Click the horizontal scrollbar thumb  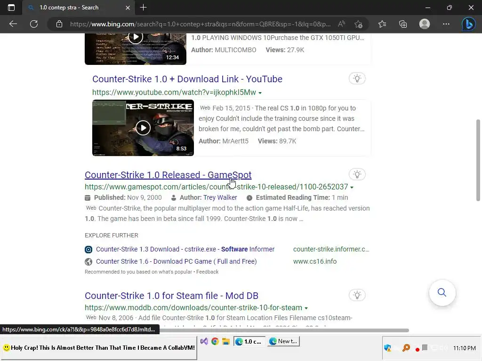284,330
